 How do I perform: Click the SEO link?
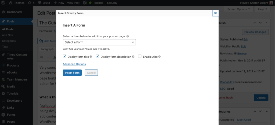223,89
